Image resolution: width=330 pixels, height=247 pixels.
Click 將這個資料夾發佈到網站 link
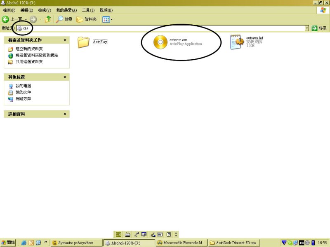click(37, 55)
